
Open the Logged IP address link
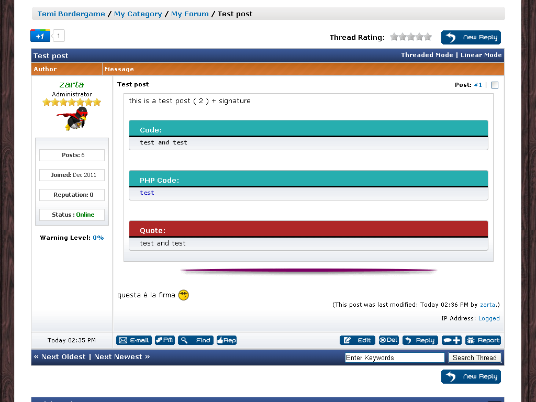point(489,318)
